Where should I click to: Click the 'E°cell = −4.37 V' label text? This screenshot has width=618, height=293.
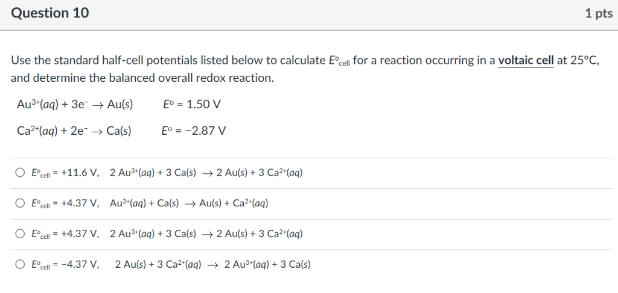pos(65,265)
